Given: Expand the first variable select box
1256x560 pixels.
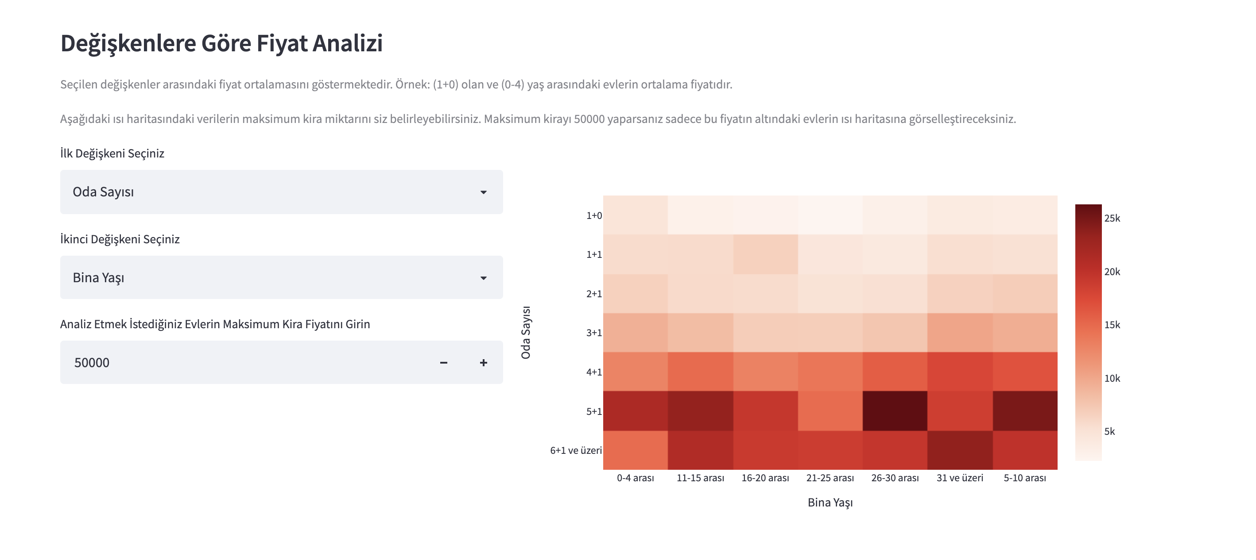Looking at the screenshot, I should [281, 192].
